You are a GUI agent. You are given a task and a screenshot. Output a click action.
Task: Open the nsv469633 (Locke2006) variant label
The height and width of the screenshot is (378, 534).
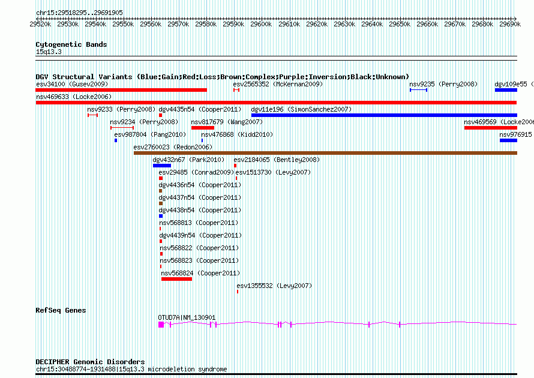coord(74,97)
